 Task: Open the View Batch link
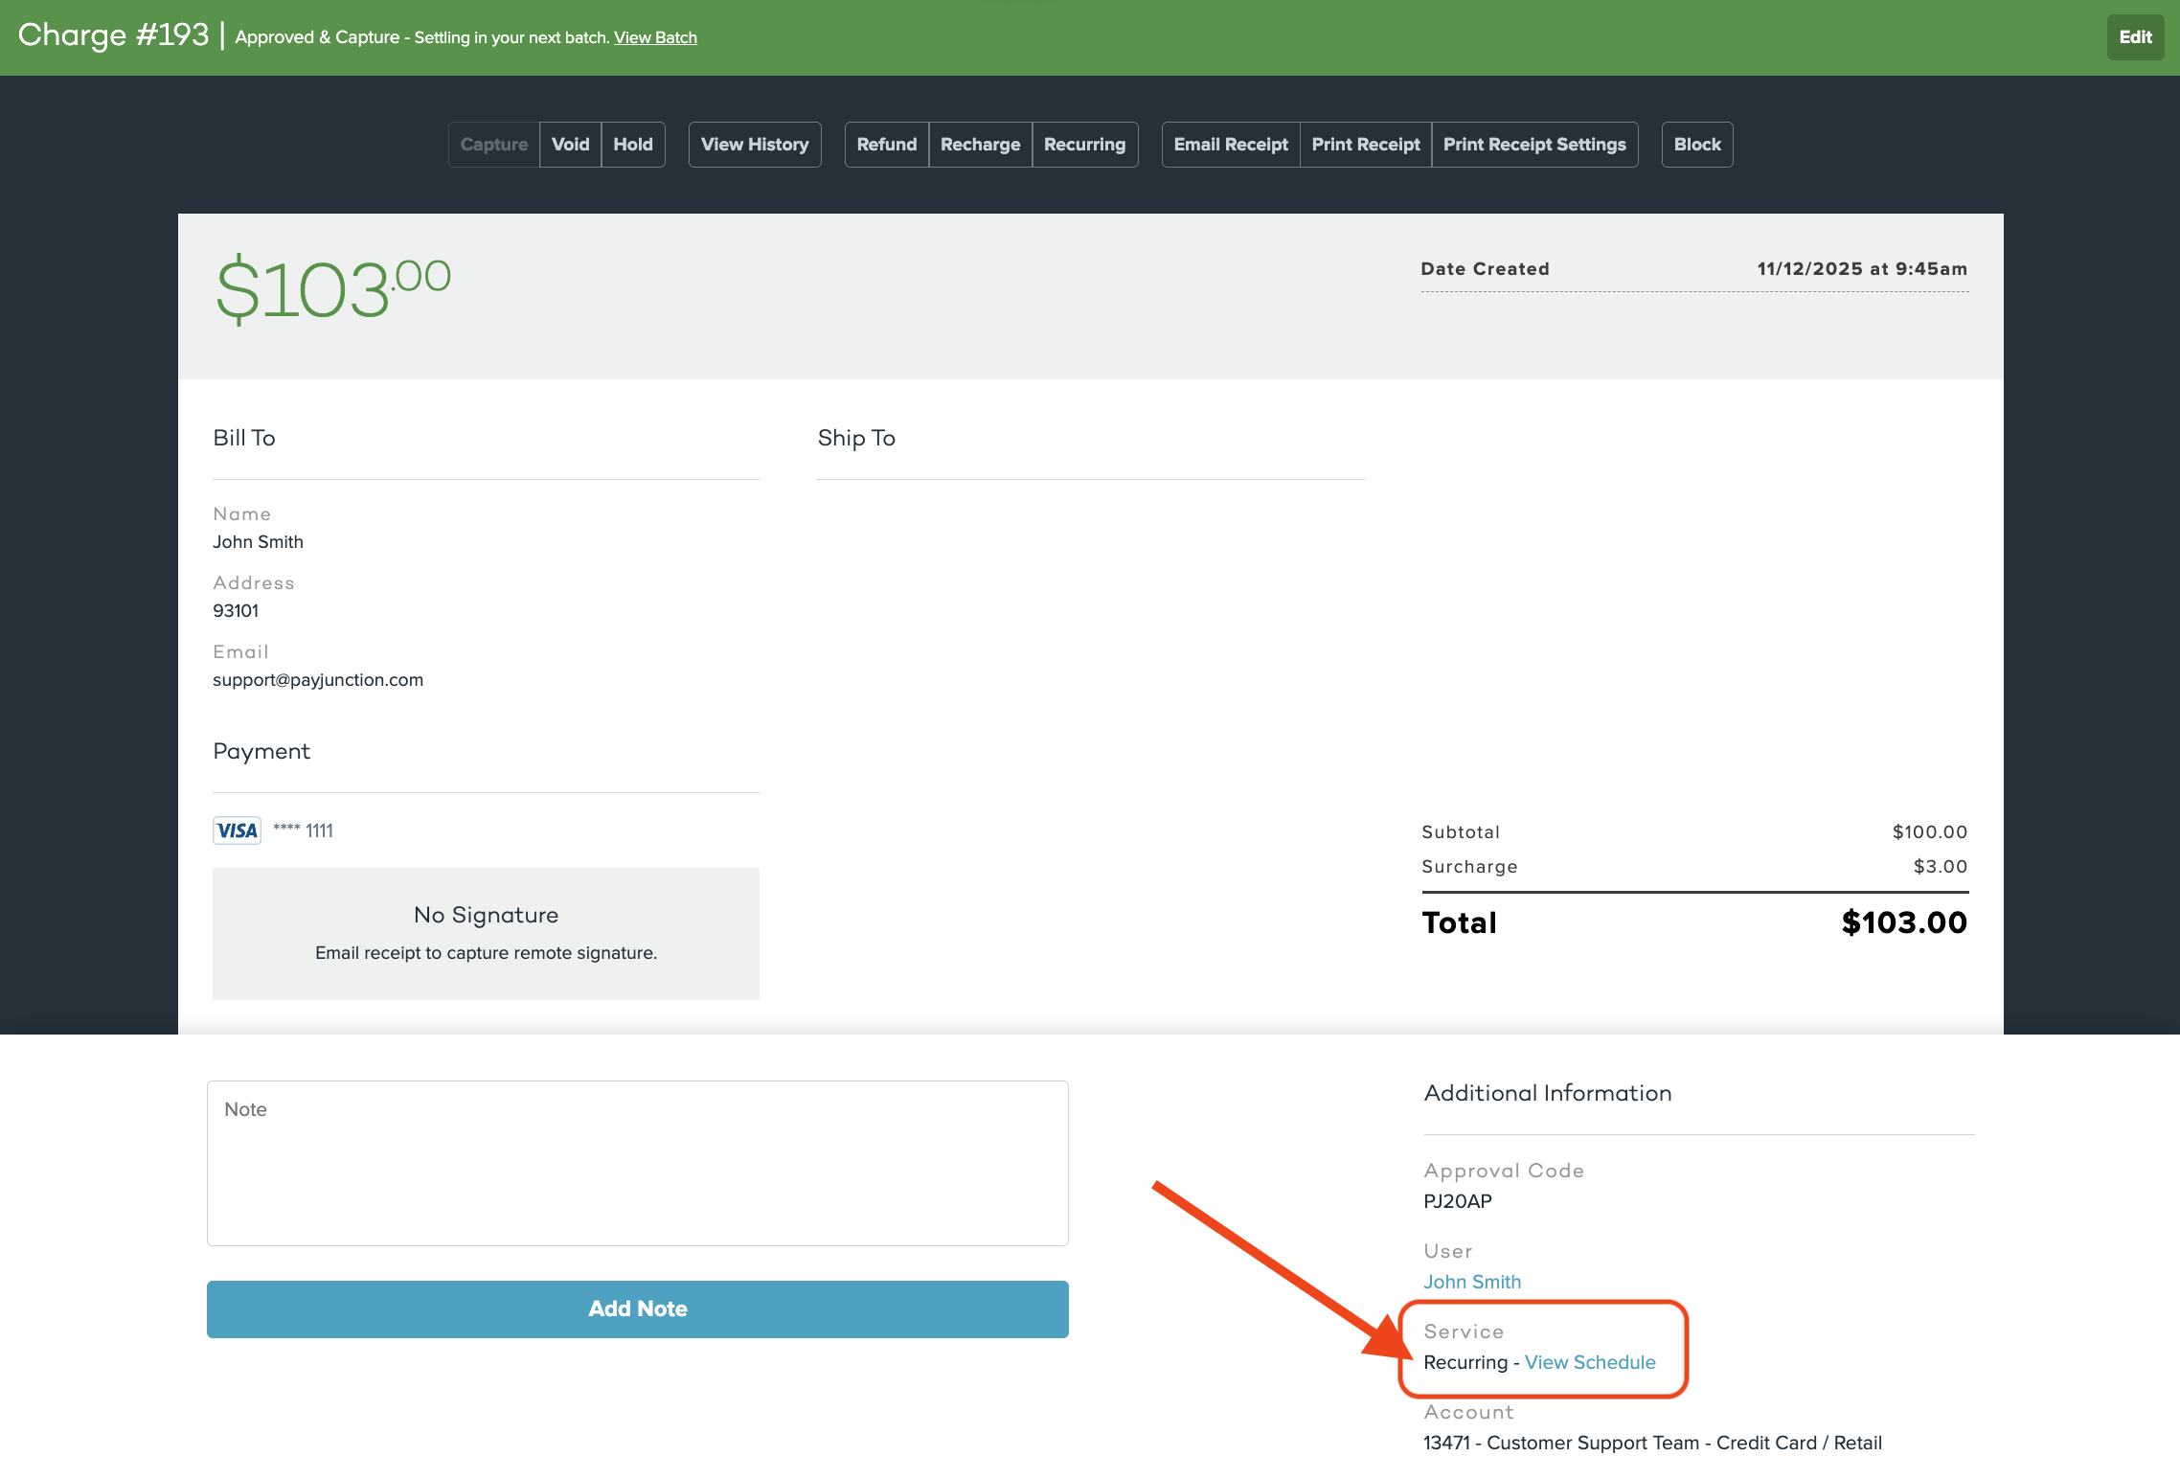pos(655,37)
